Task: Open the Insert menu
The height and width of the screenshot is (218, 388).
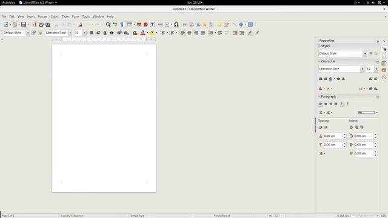Action: click(x=31, y=16)
